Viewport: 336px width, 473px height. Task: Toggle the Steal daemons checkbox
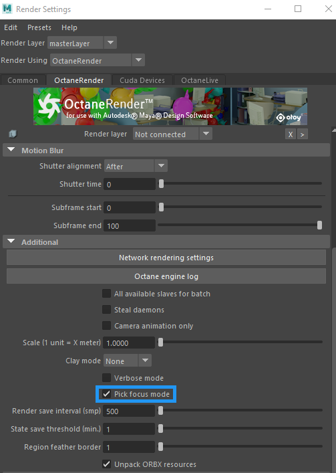[107, 310]
